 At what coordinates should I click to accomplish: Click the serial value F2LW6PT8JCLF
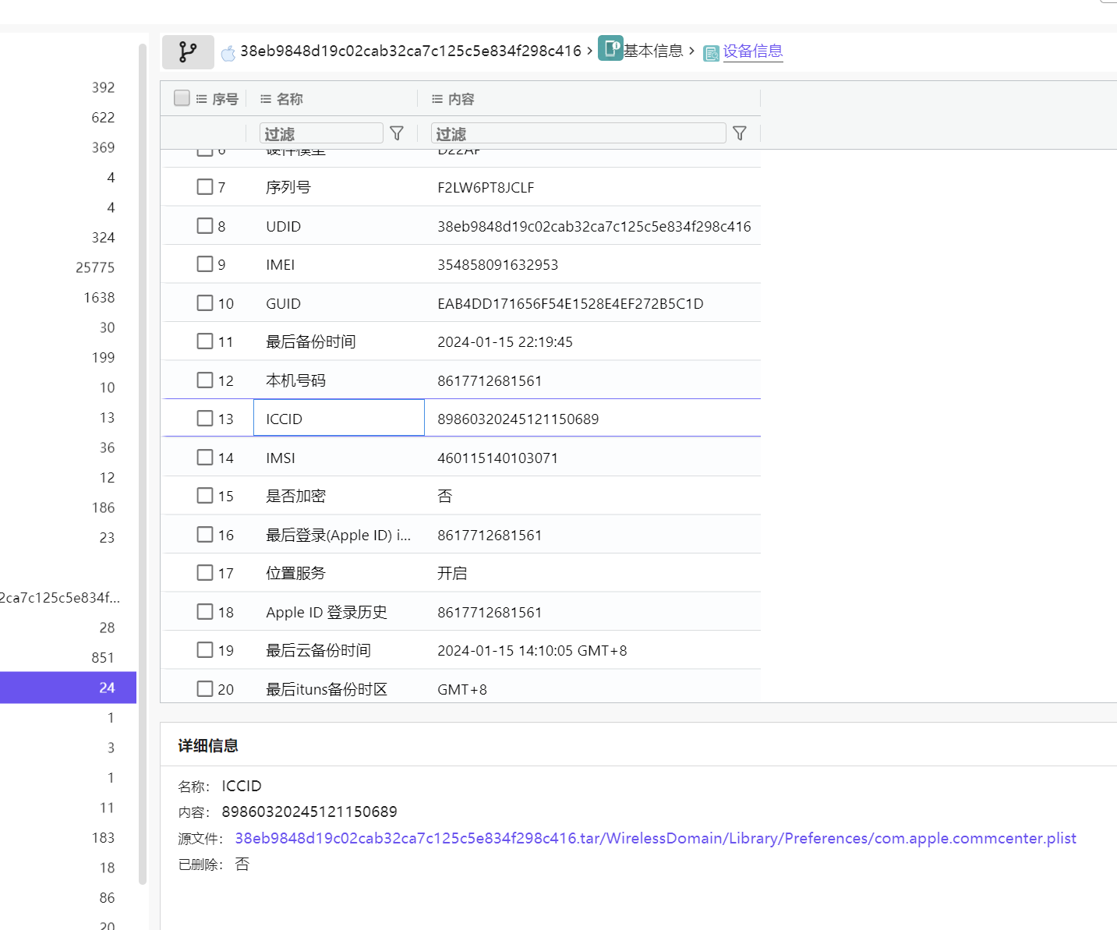click(x=486, y=187)
